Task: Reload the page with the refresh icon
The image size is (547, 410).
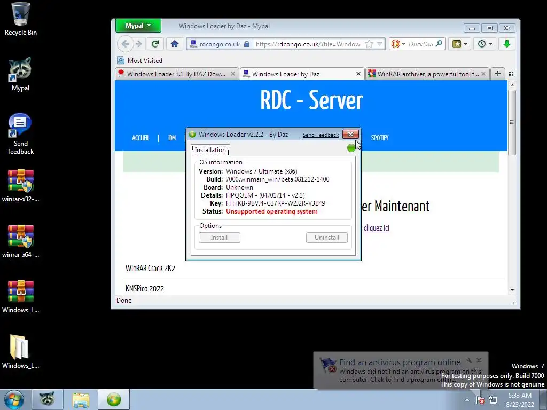Action: point(155,44)
